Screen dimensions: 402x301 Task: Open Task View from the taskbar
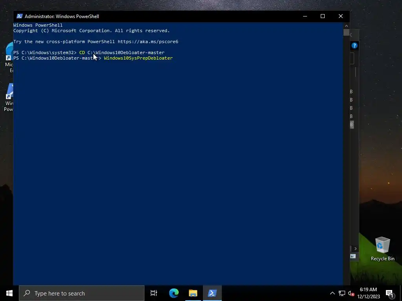tap(154, 293)
